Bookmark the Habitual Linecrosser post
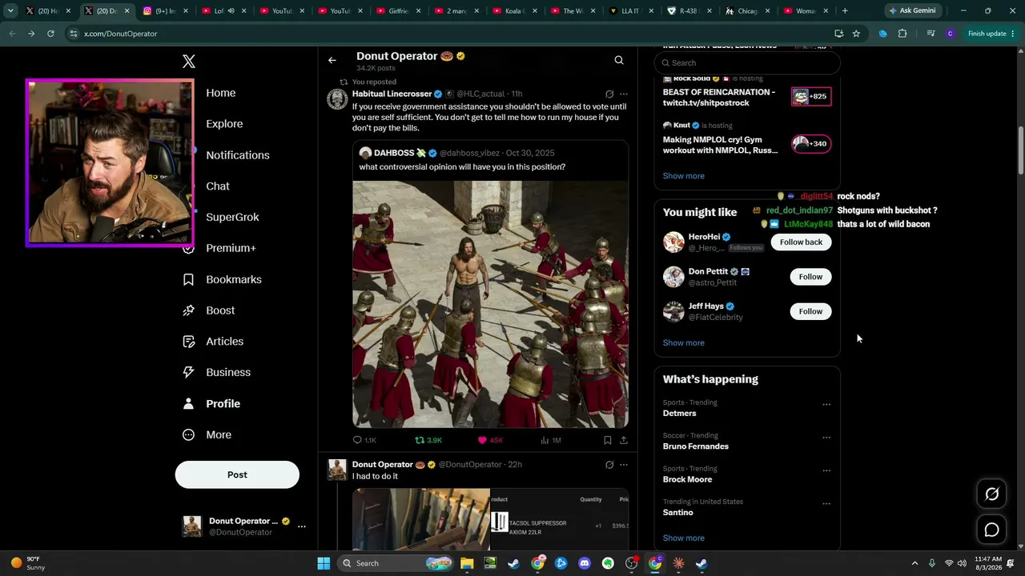The image size is (1025, 576). pyautogui.click(x=608, y=440)
